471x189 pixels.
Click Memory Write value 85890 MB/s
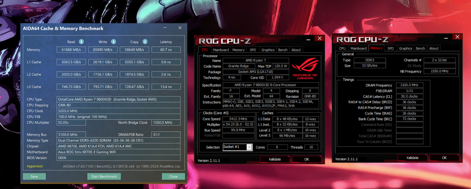pyautogui.click(x=103, y=50)
